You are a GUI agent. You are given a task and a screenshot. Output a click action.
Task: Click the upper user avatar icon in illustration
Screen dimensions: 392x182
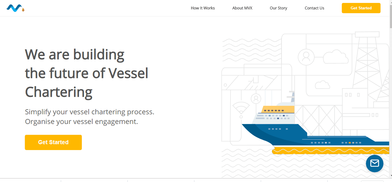[x=306, y=57]
